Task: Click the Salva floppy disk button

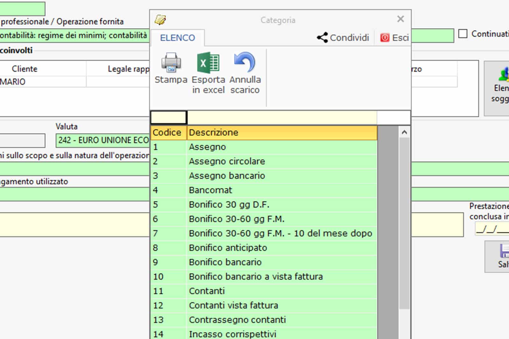Action: (497, 257)
